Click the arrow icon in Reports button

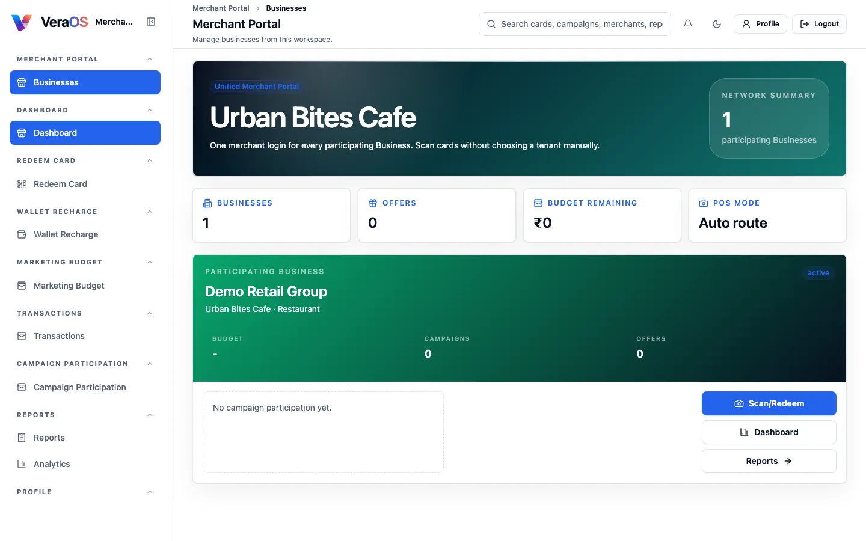coord(788,461)
